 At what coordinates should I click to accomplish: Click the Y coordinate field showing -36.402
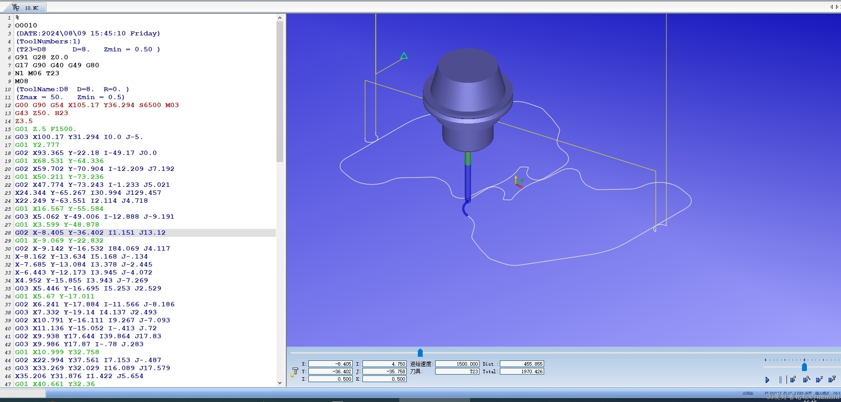coord(331,371)
